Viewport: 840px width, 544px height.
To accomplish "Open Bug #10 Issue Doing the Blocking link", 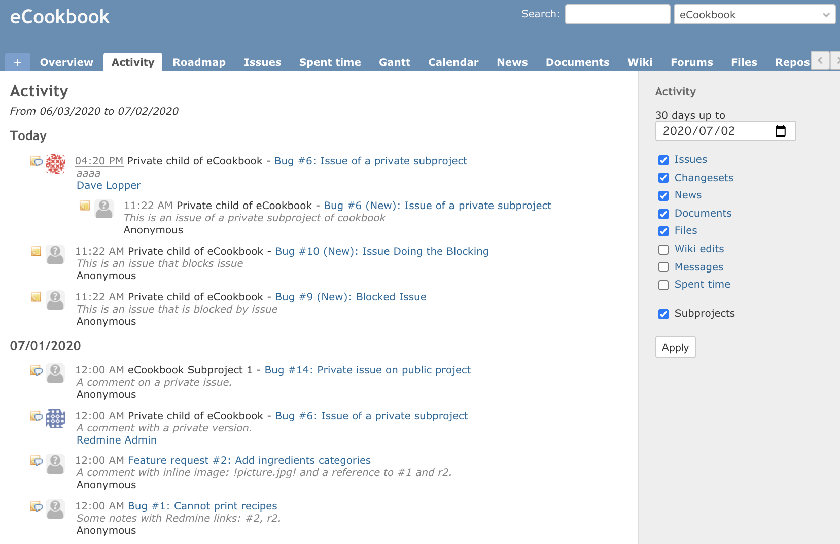I will (x=382, y=251).
